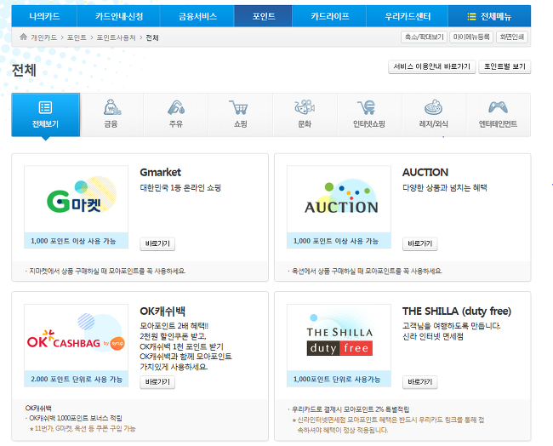Screen dimensions: 553x446
Task: Open the 주유 fuel nozzle category
Action: (x=176, y=115)
